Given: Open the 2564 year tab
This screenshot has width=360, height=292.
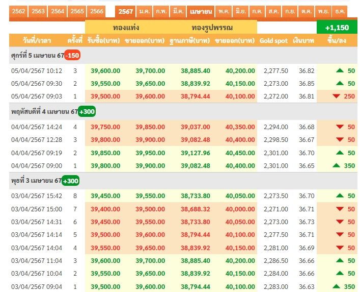Looking at the screenshot, I should (x=58, y=11).
